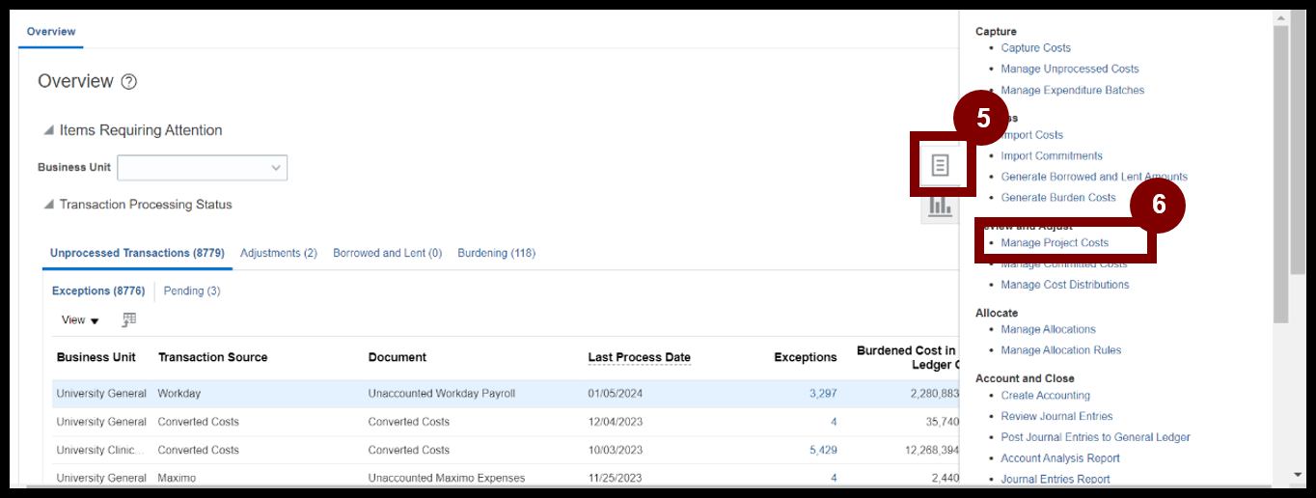Viewport: 1316px width, 498px height.
Task: Collapse the Items Requiring Attention section
Action: pyautogui.click(x=48, y=130)
